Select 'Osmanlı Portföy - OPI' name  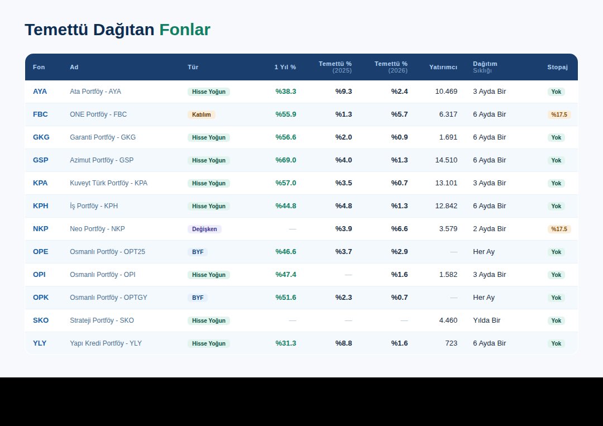pos(103,275)
